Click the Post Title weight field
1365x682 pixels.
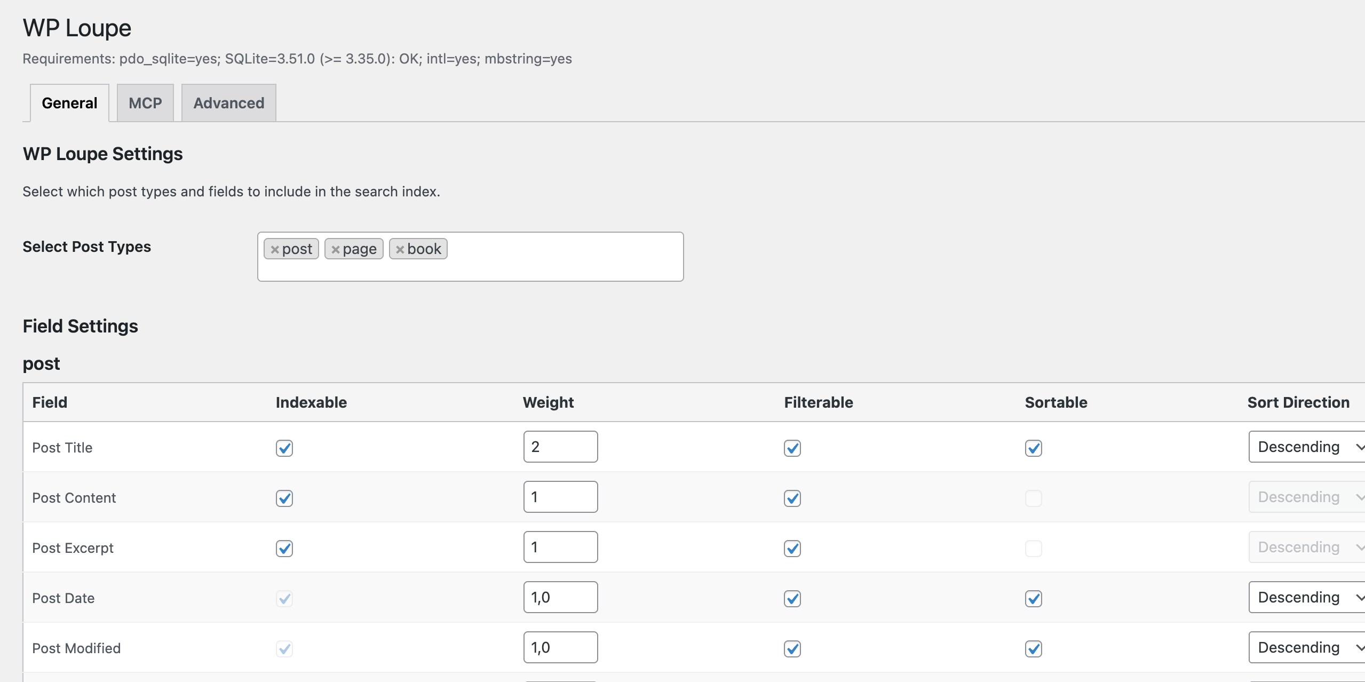click(560, 447)
